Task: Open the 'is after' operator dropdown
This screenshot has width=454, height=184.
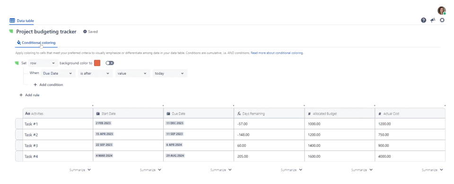Action: tap(95, 74)
